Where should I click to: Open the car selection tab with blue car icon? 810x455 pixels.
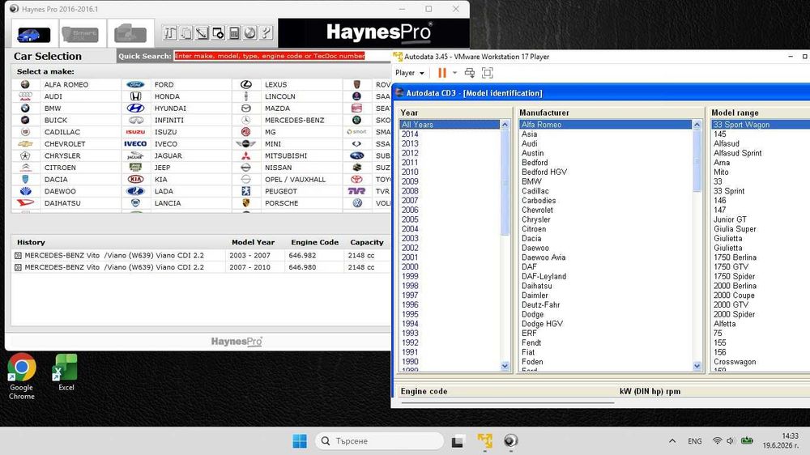(x=34, y=34)
